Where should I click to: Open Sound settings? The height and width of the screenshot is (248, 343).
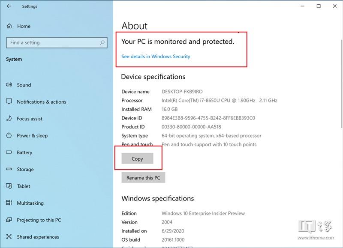24,85
